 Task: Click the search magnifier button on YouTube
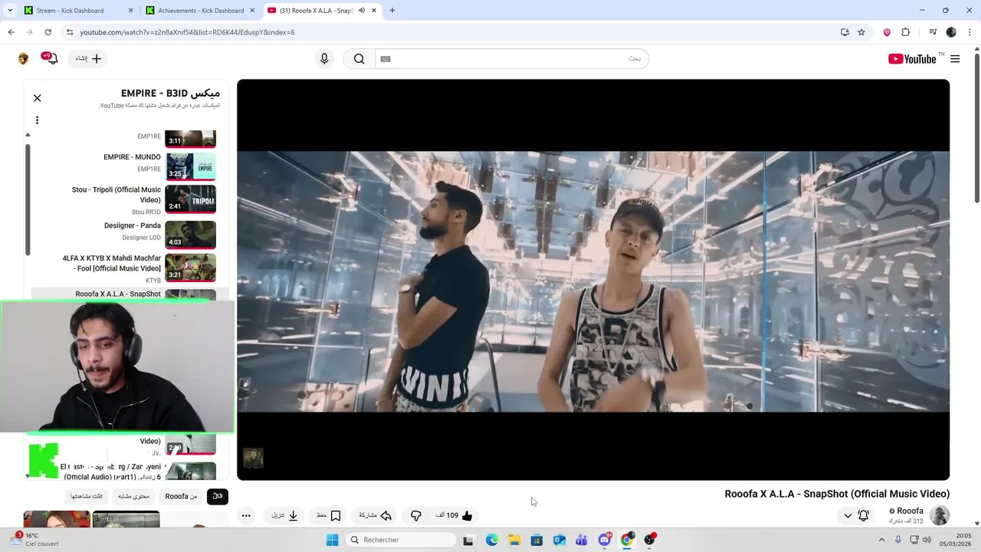[x=359, y=59]
